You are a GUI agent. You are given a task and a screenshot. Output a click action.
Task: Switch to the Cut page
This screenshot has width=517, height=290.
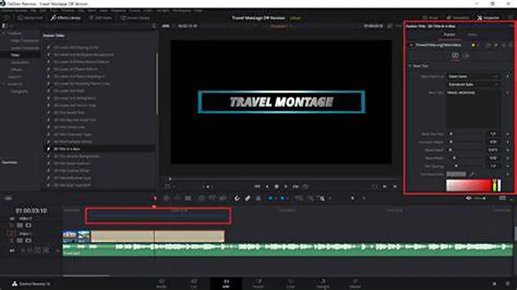pos(193,283)
